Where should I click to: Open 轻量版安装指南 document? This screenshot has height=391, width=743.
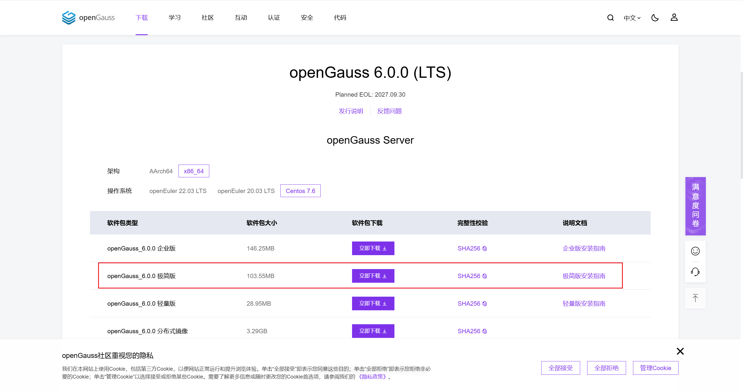tap(584, 304)
